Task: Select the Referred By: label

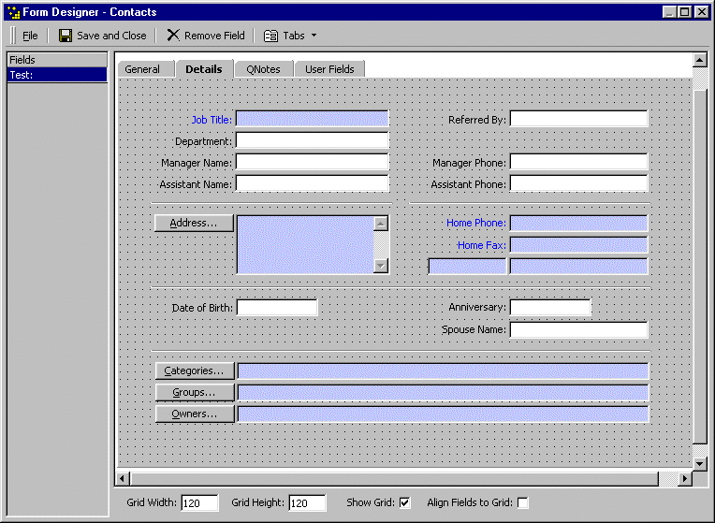Action: [x=477, y=120]
